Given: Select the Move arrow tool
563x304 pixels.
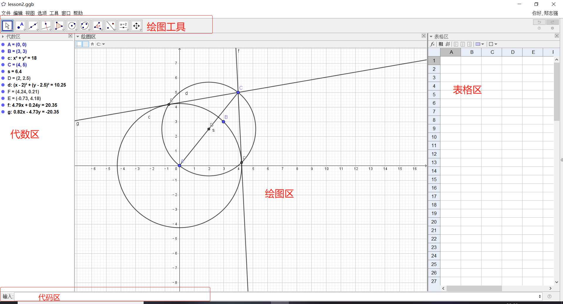Looking at the screenshot, I should click(x=7, y=26).
